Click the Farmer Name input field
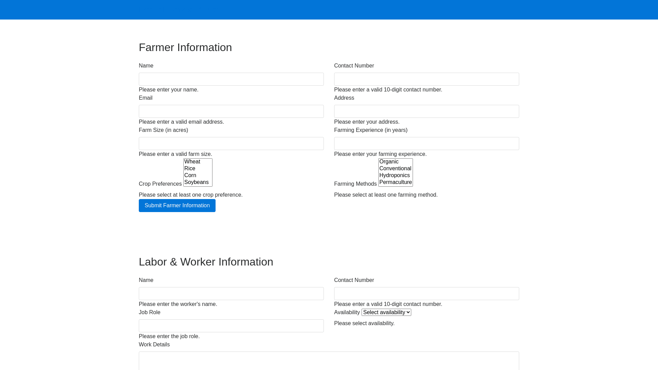This screenshot has height=370, width=658. coord(231,79)
